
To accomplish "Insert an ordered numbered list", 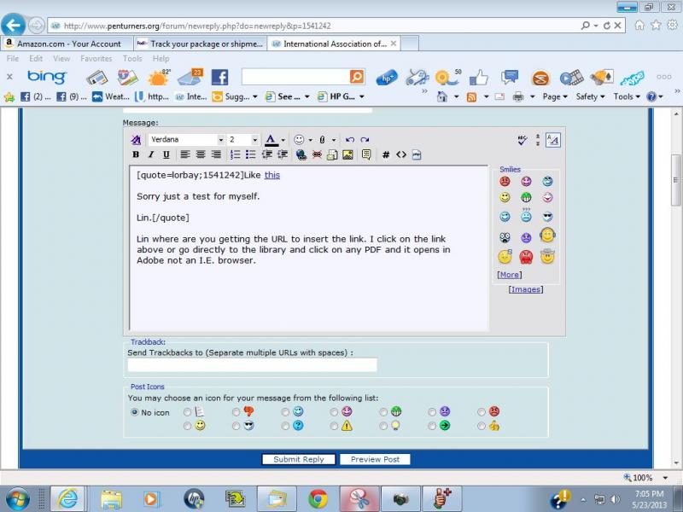I will coord(236,154).
